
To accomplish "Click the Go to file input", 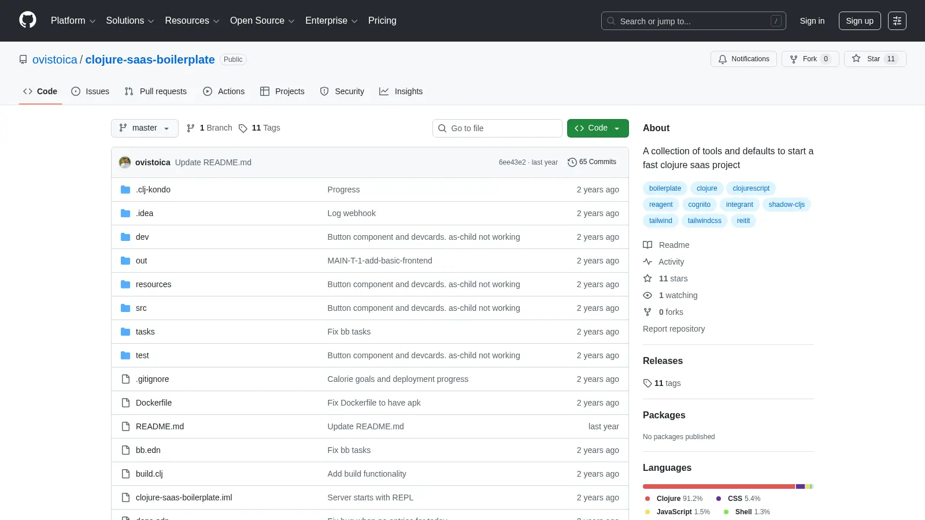I will click(497, 128).
